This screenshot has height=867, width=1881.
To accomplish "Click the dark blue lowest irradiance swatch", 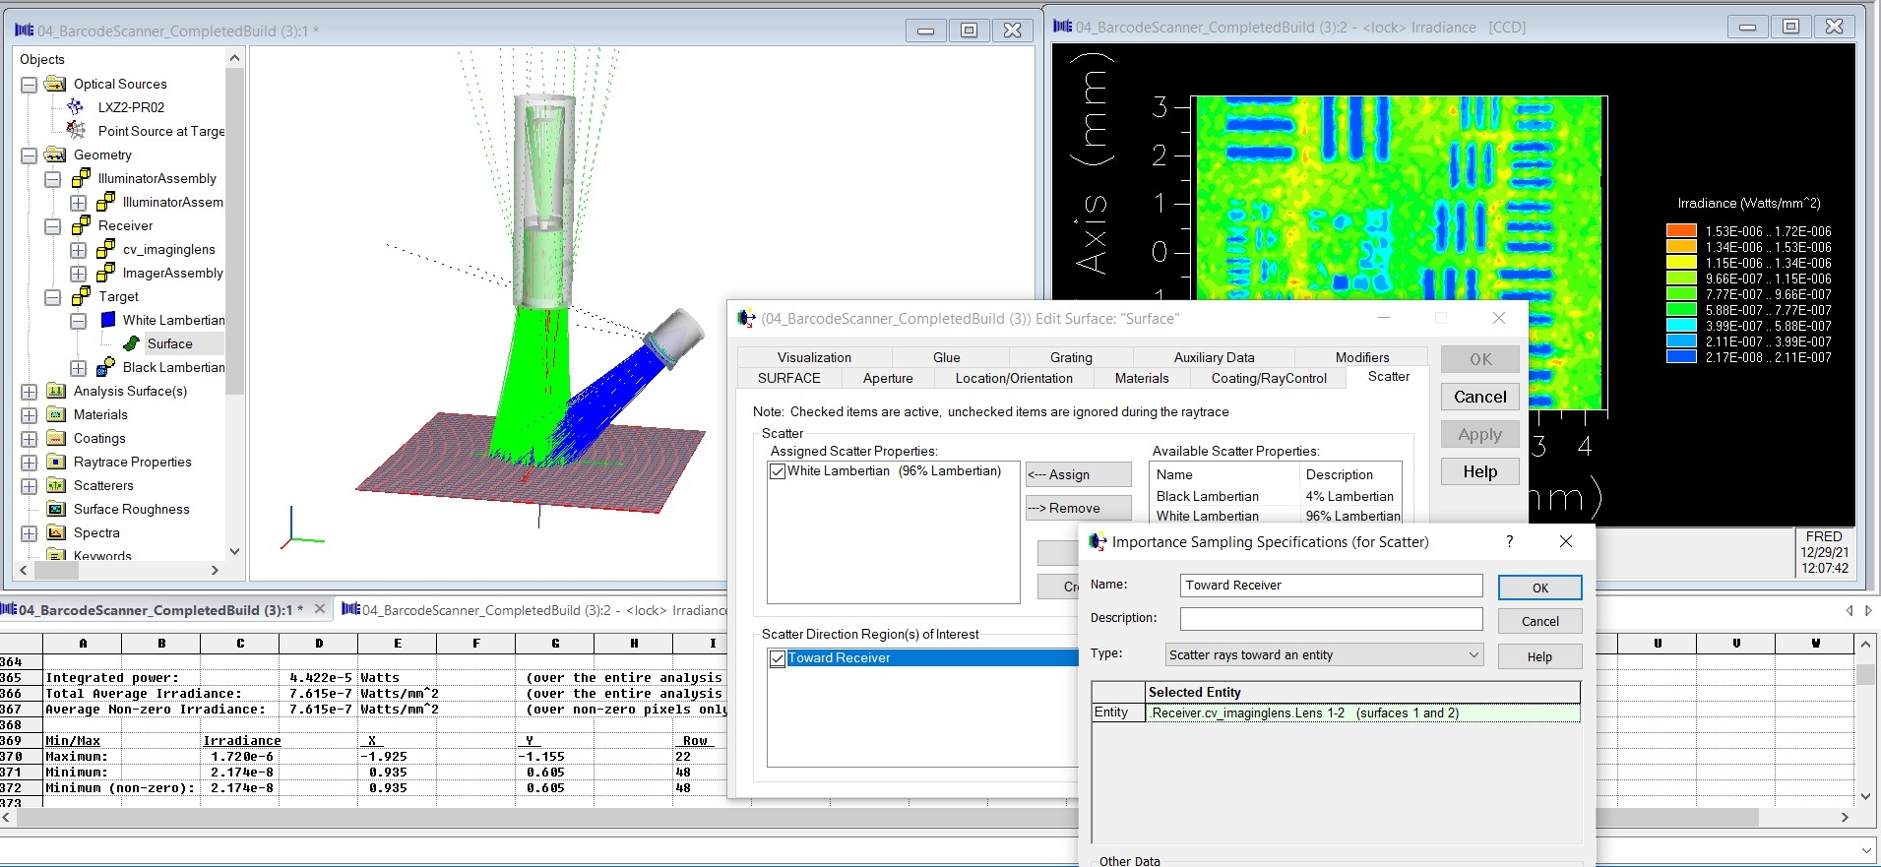I will (x=1681, y=357).
